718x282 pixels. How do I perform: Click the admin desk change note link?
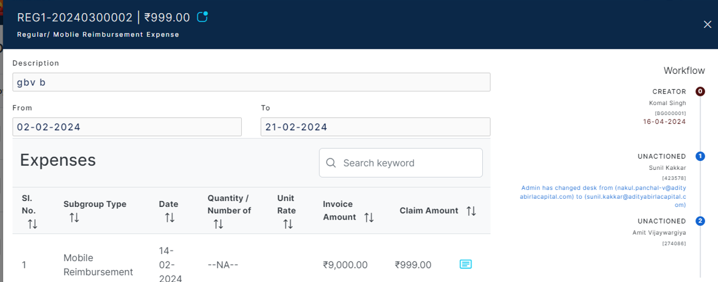[x=603, y=195]
